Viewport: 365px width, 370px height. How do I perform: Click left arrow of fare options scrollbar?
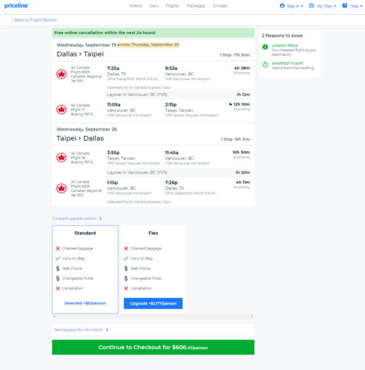tap(54, 316)
